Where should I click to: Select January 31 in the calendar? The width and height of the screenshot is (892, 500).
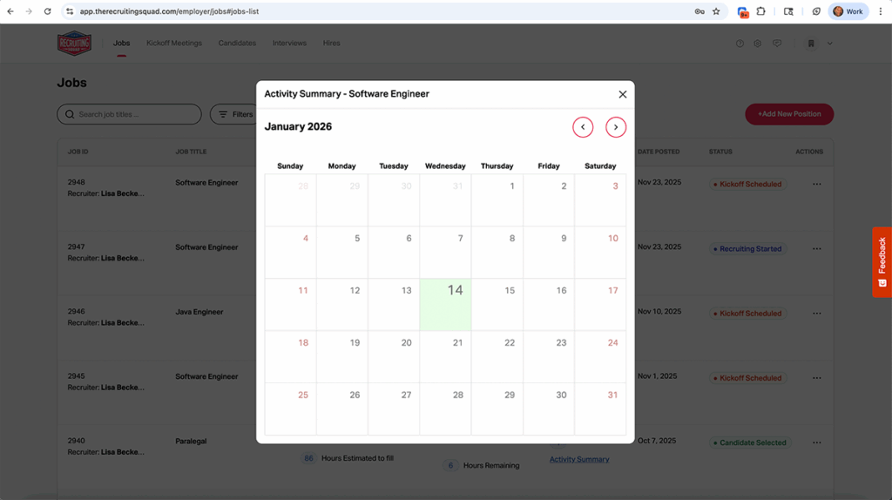600,409
